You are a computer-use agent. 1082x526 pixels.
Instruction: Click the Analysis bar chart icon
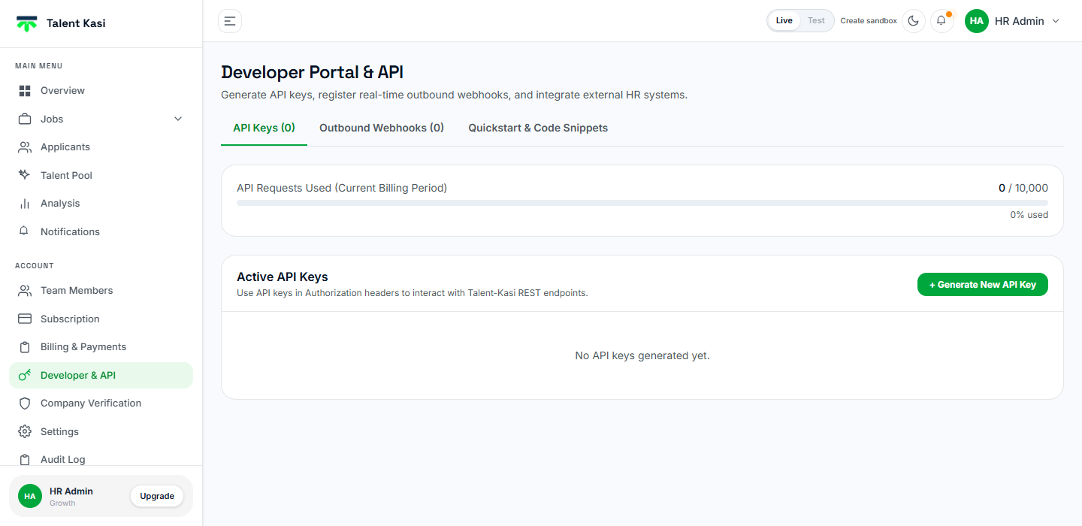tap(25, 204)
